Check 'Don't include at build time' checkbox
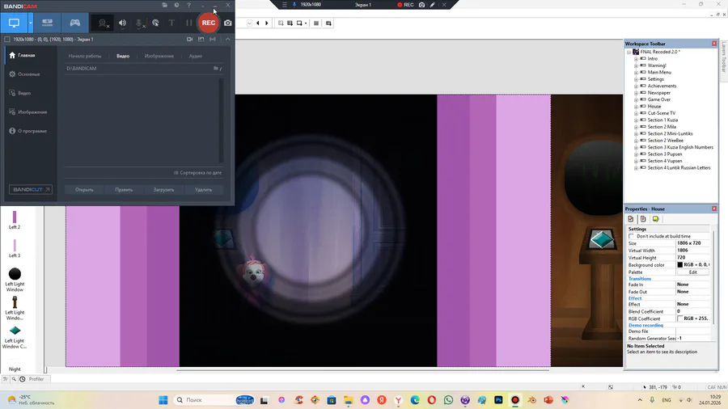This screenshot has height=409, width=728. [632, 236]
